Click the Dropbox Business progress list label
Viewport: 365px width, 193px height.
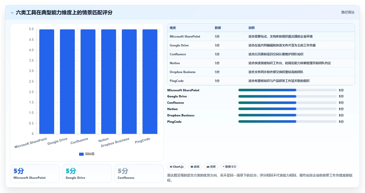pyautogui.click(x=181, y=115)
